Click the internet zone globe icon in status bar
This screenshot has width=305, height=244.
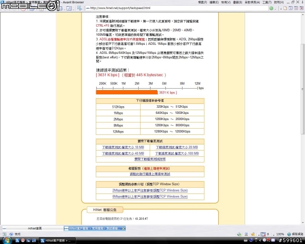tap(289, 234)
